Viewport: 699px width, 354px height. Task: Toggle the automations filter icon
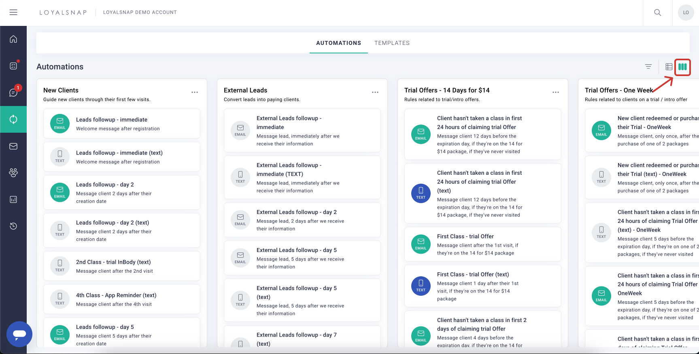pyautogui.click(x=648, y=67)
